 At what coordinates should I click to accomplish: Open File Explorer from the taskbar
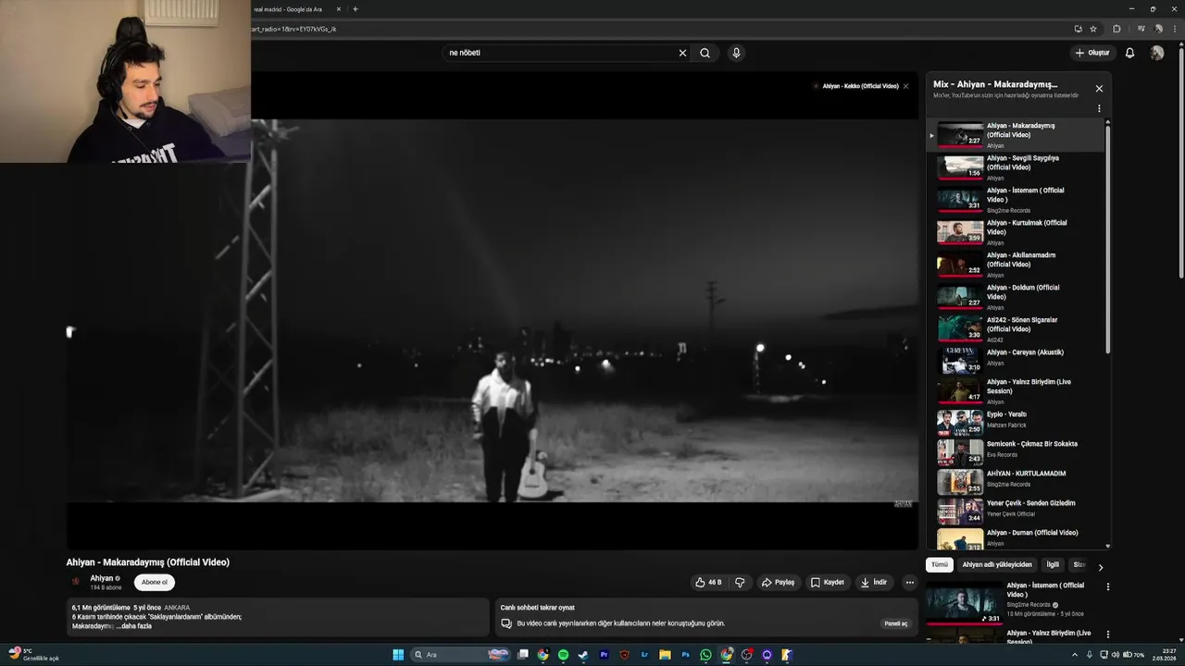(x=665, y=655)
